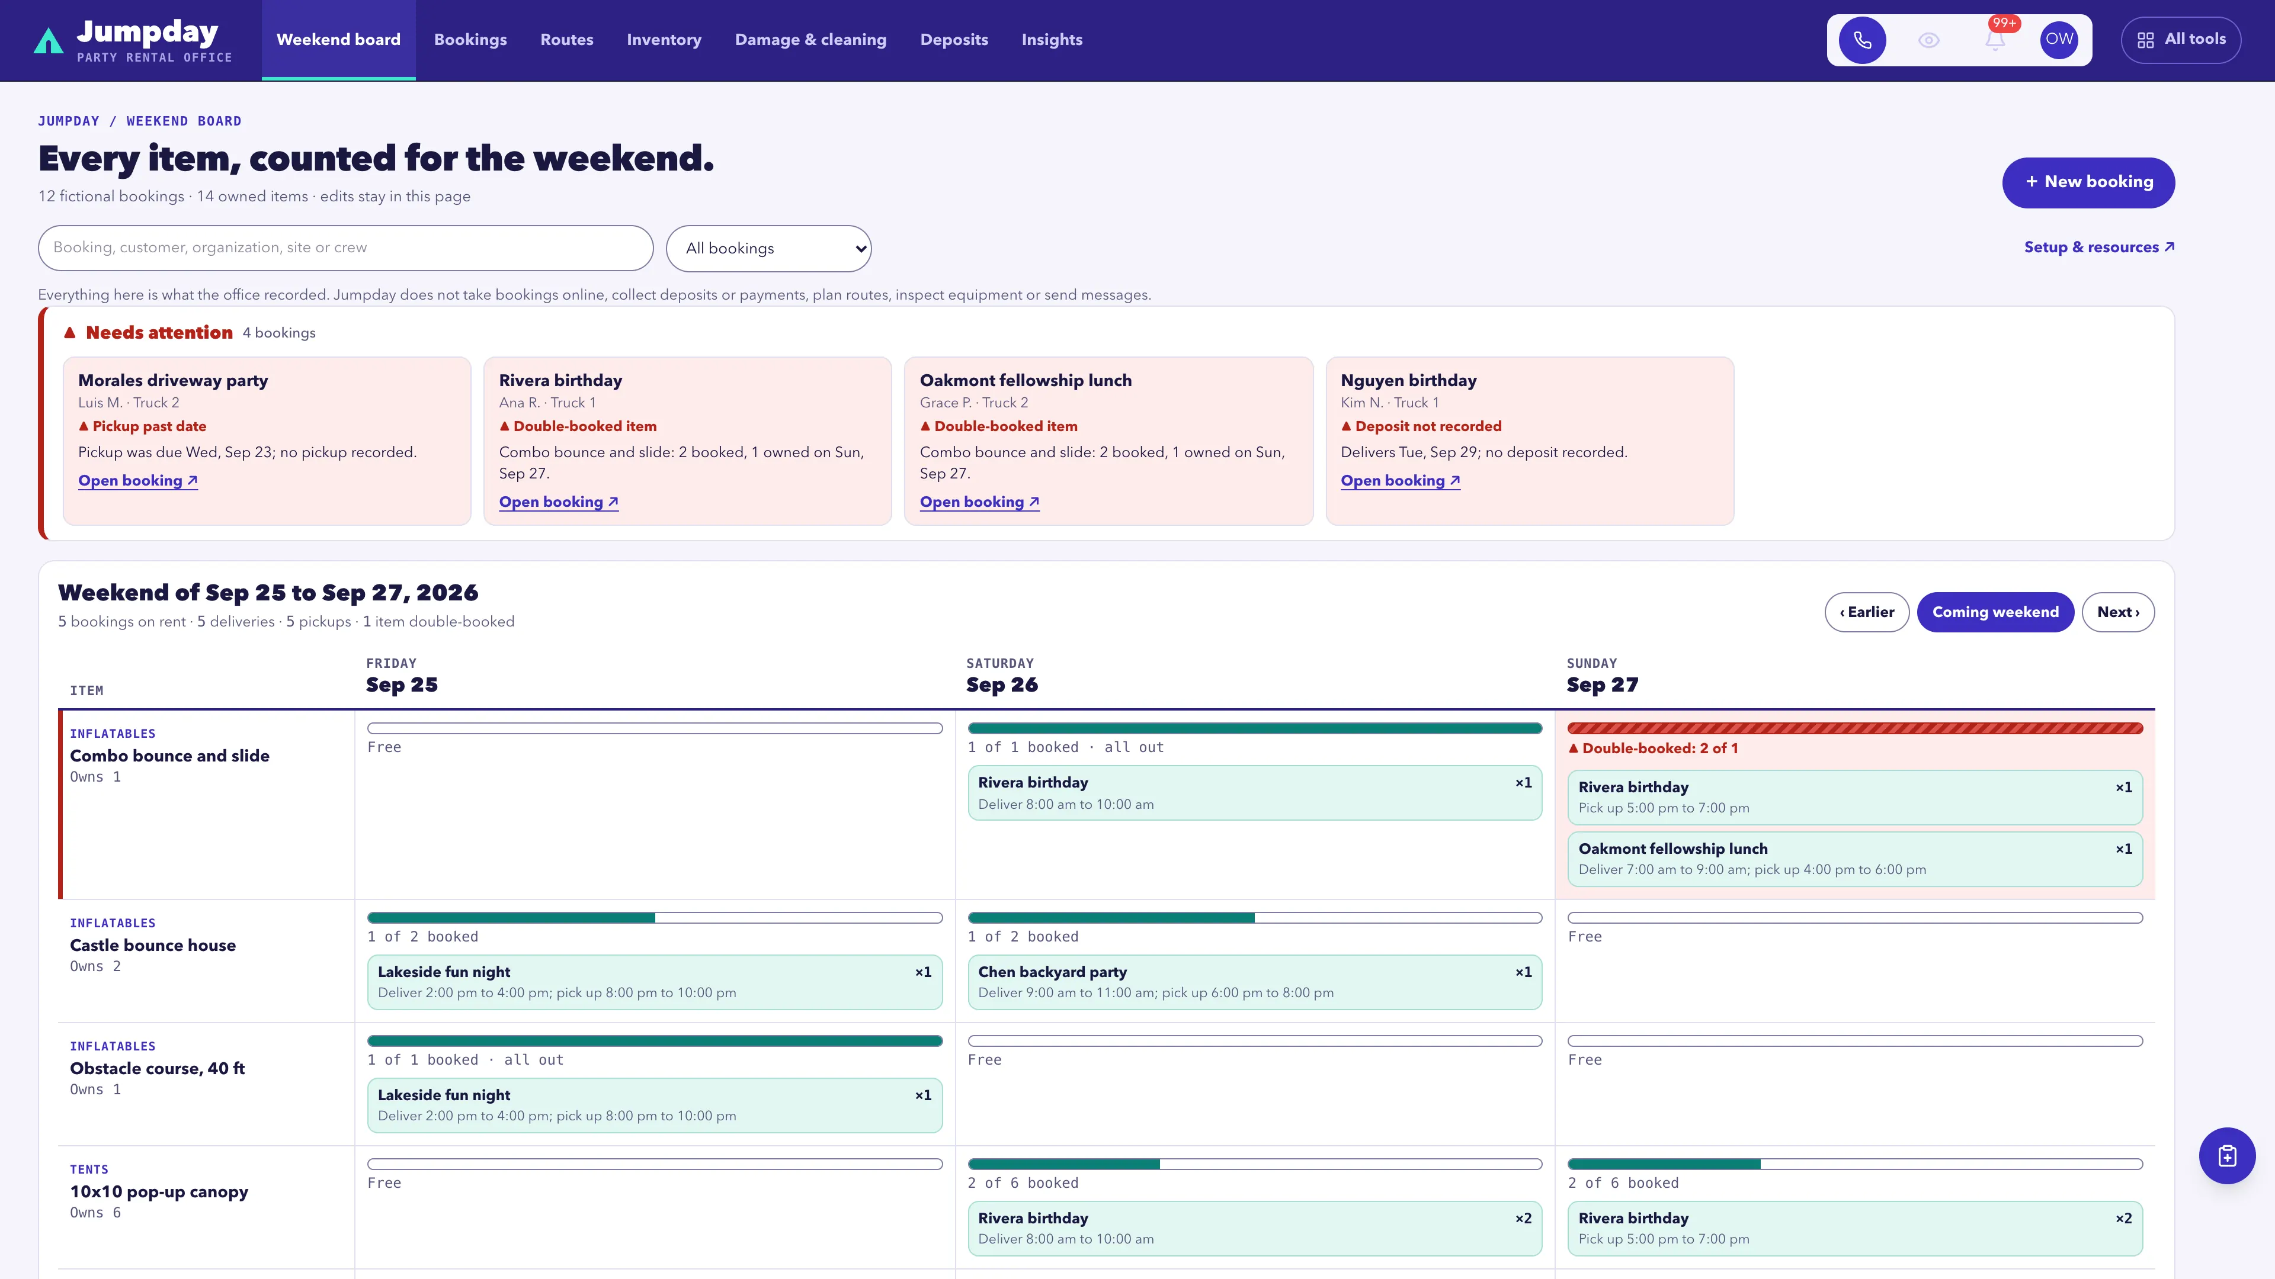2275x1279 pixels.
Task: Create a New booking
Action: (x=2088, y=183)
